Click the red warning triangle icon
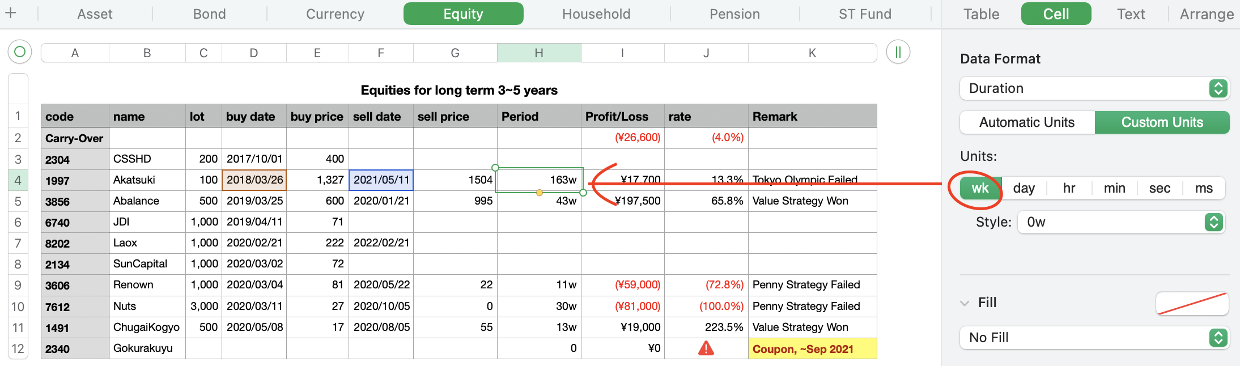 pos(706,348)
